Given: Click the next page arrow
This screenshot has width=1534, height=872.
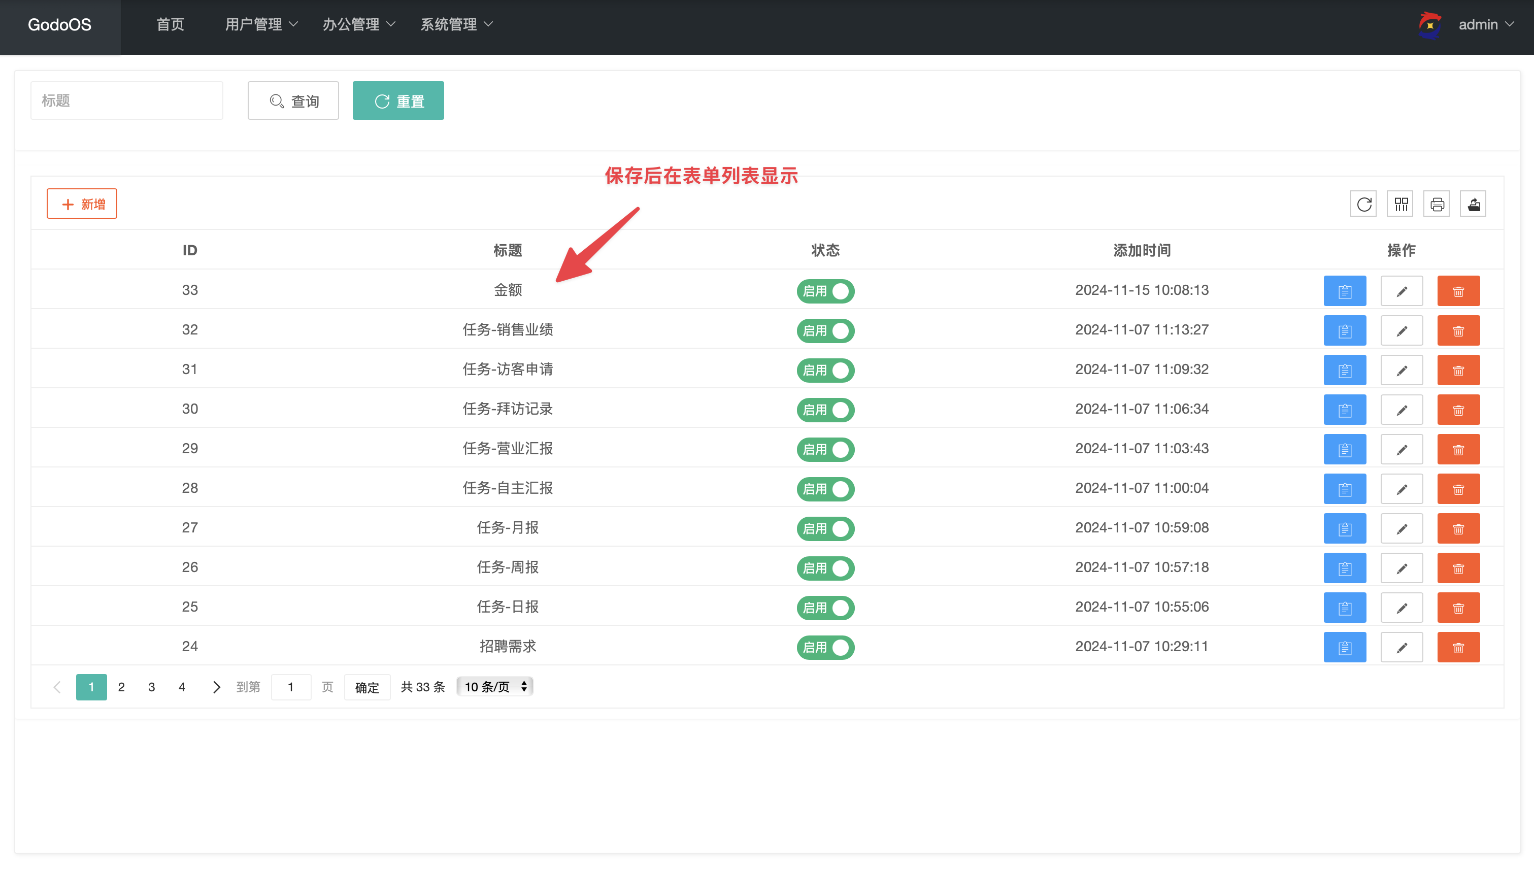Looking at the screenshot, I should [216, 687].
